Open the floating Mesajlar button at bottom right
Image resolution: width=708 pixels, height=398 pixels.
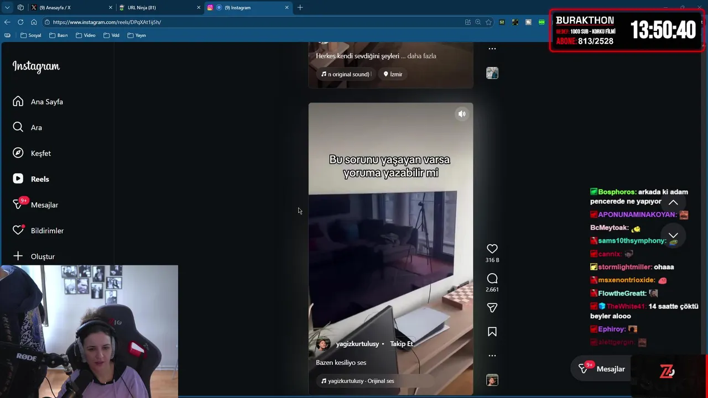601,369
